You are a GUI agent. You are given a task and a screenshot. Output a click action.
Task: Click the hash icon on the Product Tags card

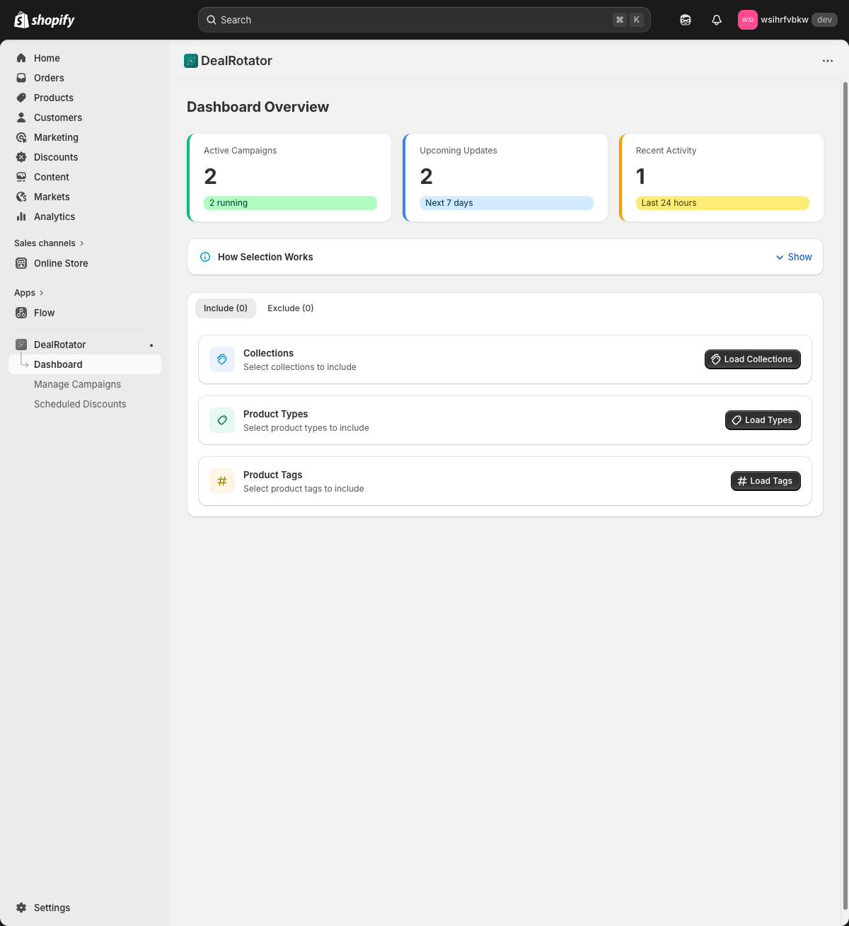[221, 481]
